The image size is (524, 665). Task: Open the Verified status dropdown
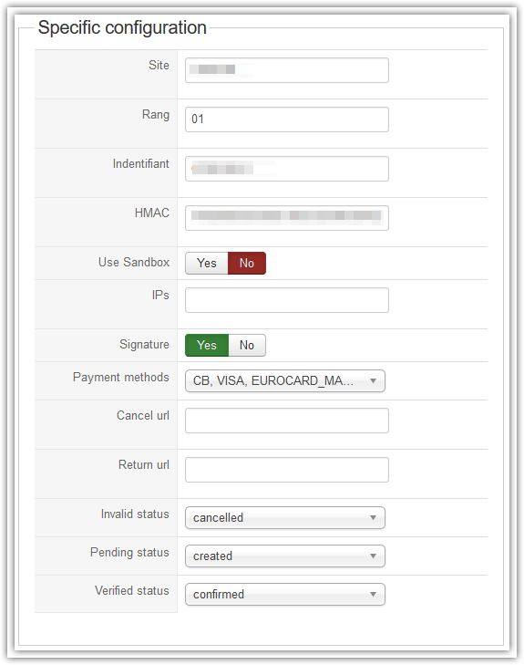point(285,594)
